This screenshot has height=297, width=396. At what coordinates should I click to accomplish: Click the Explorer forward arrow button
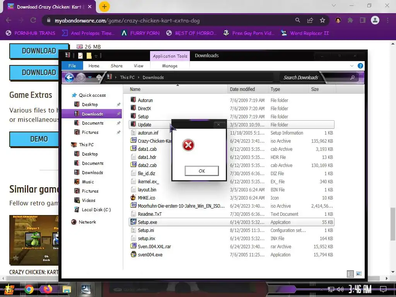[x=81, y=77]
